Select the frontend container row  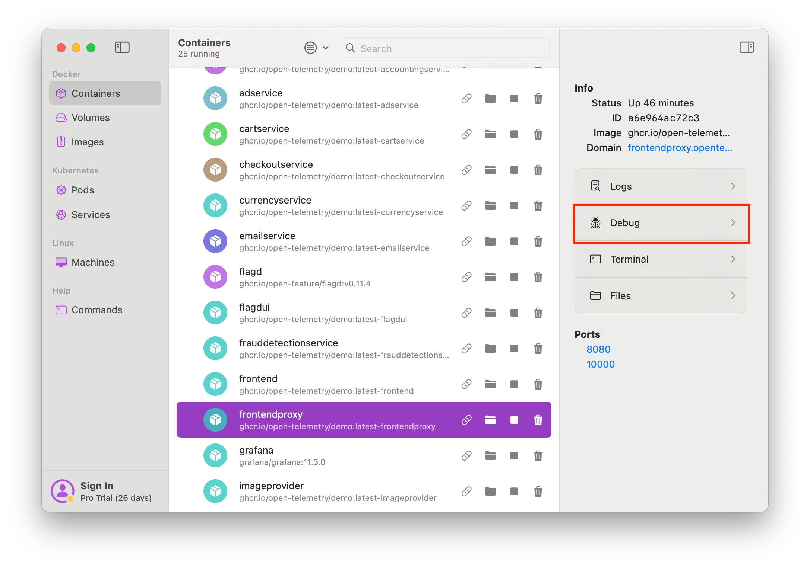coord(364,384)
